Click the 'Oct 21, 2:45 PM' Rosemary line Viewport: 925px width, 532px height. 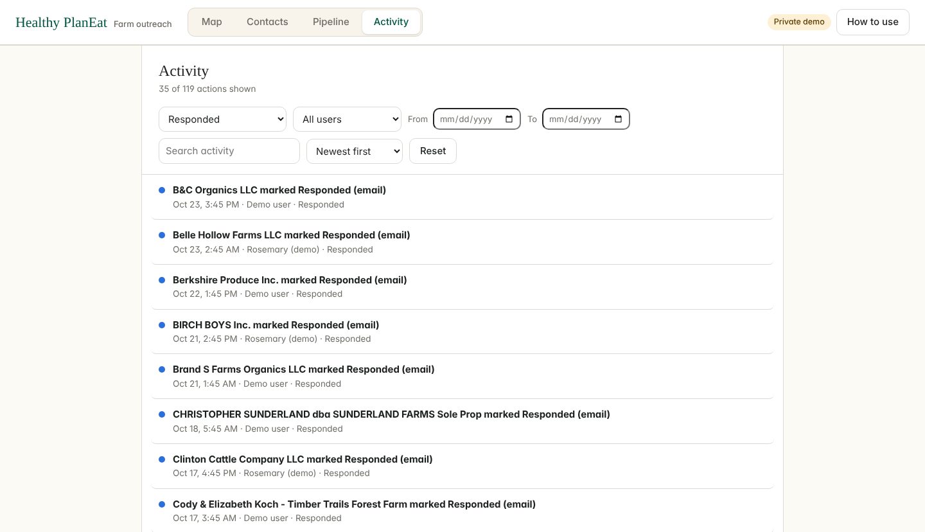tap(272, 339)
